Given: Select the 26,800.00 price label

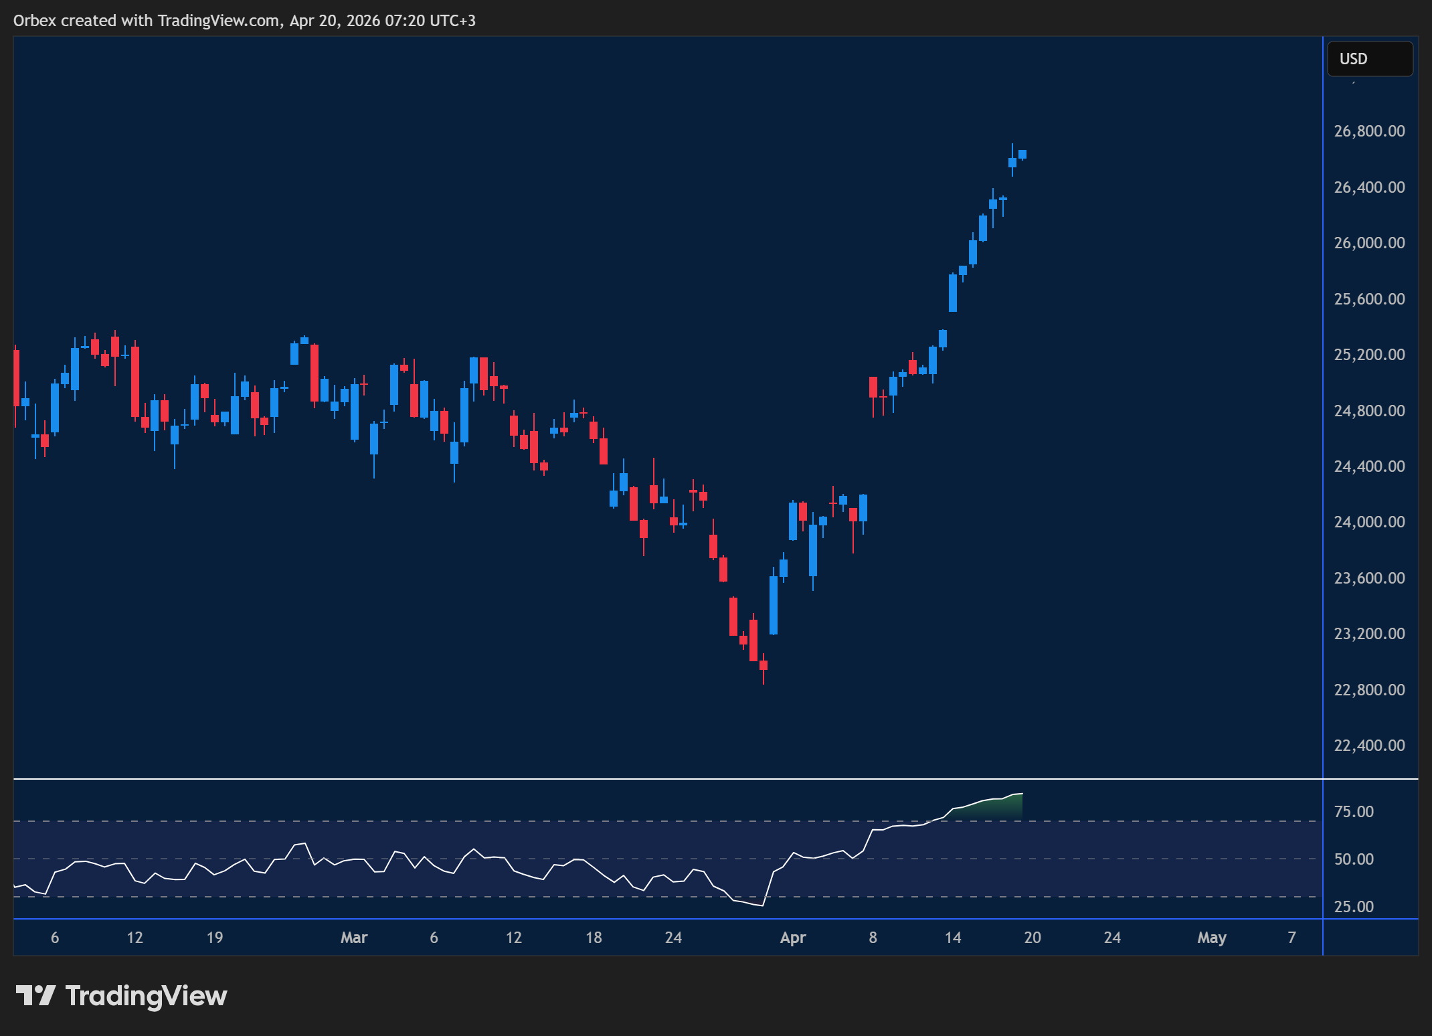Looking at the screenshot, I should (1367, 131).
